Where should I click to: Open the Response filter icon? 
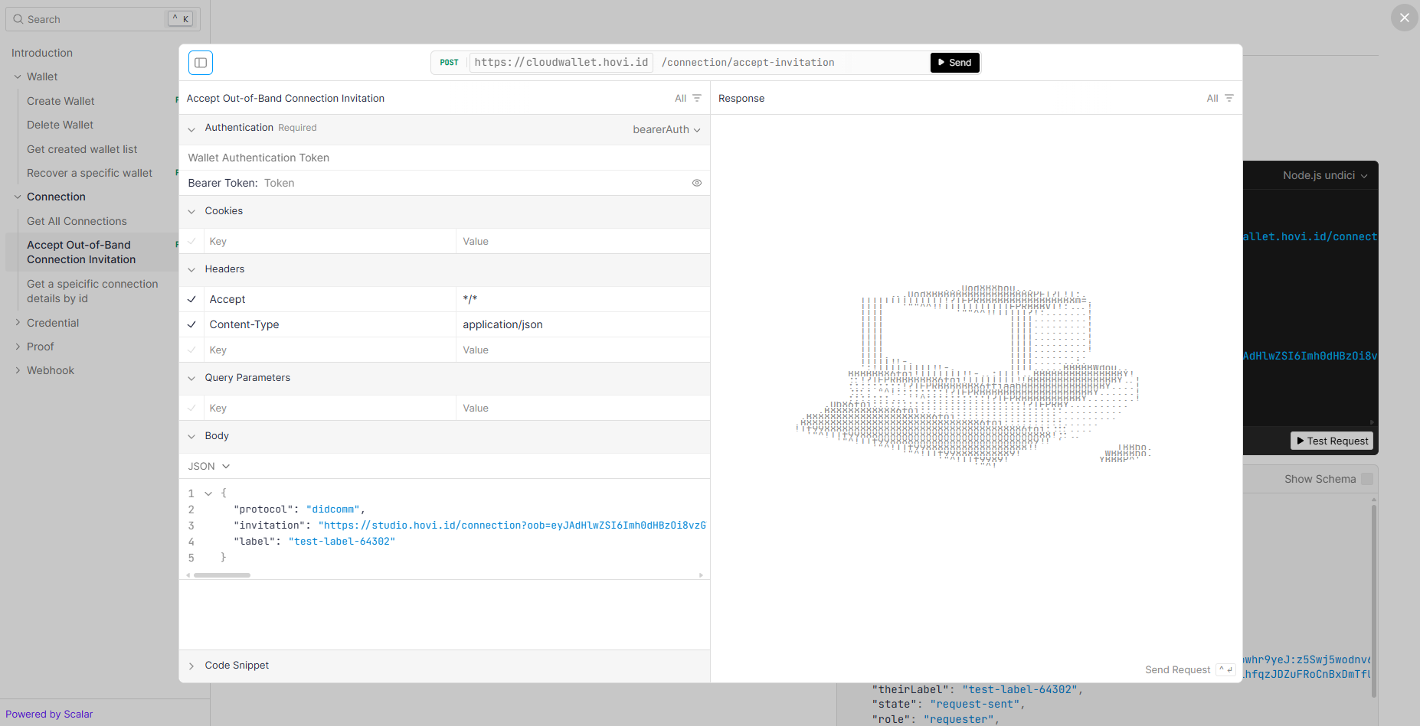[x=1229, y=99]
